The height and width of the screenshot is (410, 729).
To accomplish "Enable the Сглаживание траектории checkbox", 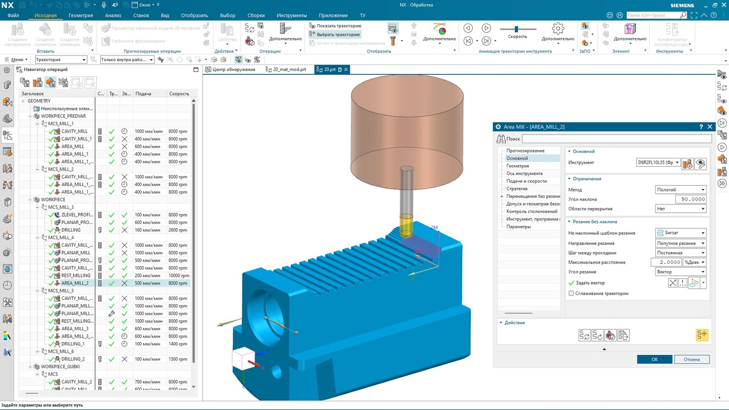I will [x=571, y=293].
